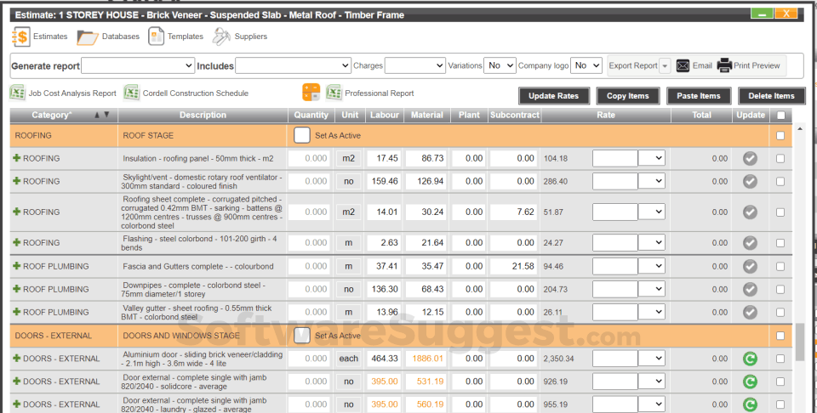Click green refresh icon for Aluminium door row
Image resolution: width=817 pixels, height=413 pixels.
[750, 359]
